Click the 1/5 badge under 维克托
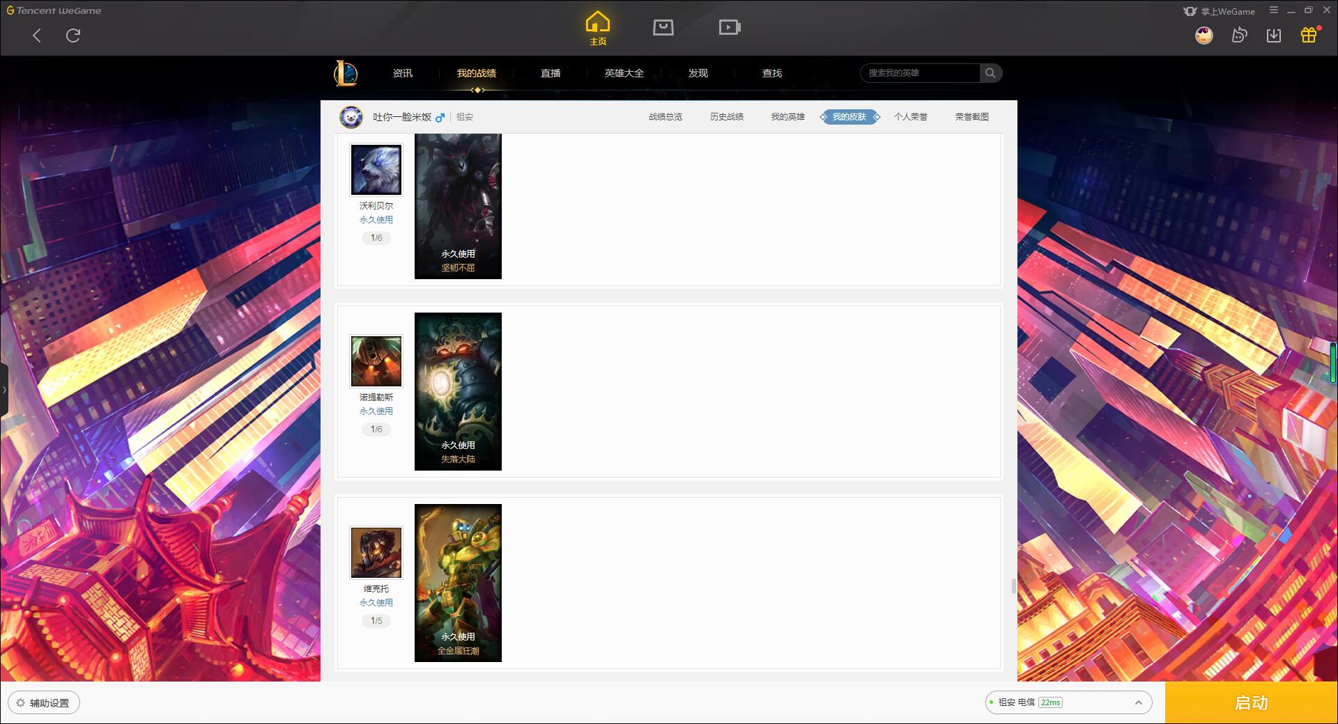Screen dimensions: 1338x724 click(x=376, y=621)
